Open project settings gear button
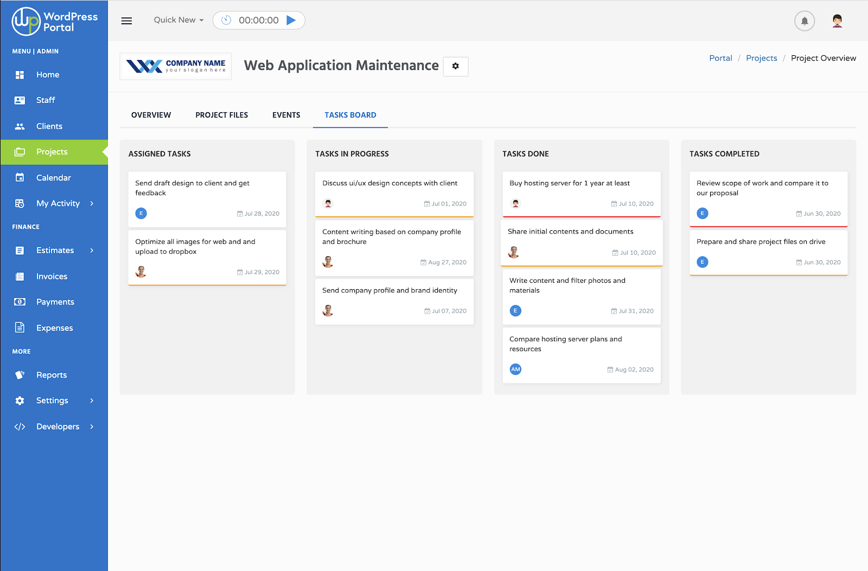This screenshot has height=571, width=868. click(455, 66)
